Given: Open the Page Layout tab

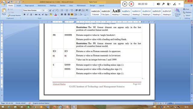Looking at the screenshot, I should coord(29,5).
